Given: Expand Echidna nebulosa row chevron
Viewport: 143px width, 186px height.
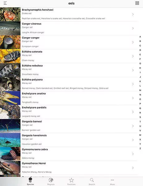Looking at the screenshot, I should click(x=133, y=70).
